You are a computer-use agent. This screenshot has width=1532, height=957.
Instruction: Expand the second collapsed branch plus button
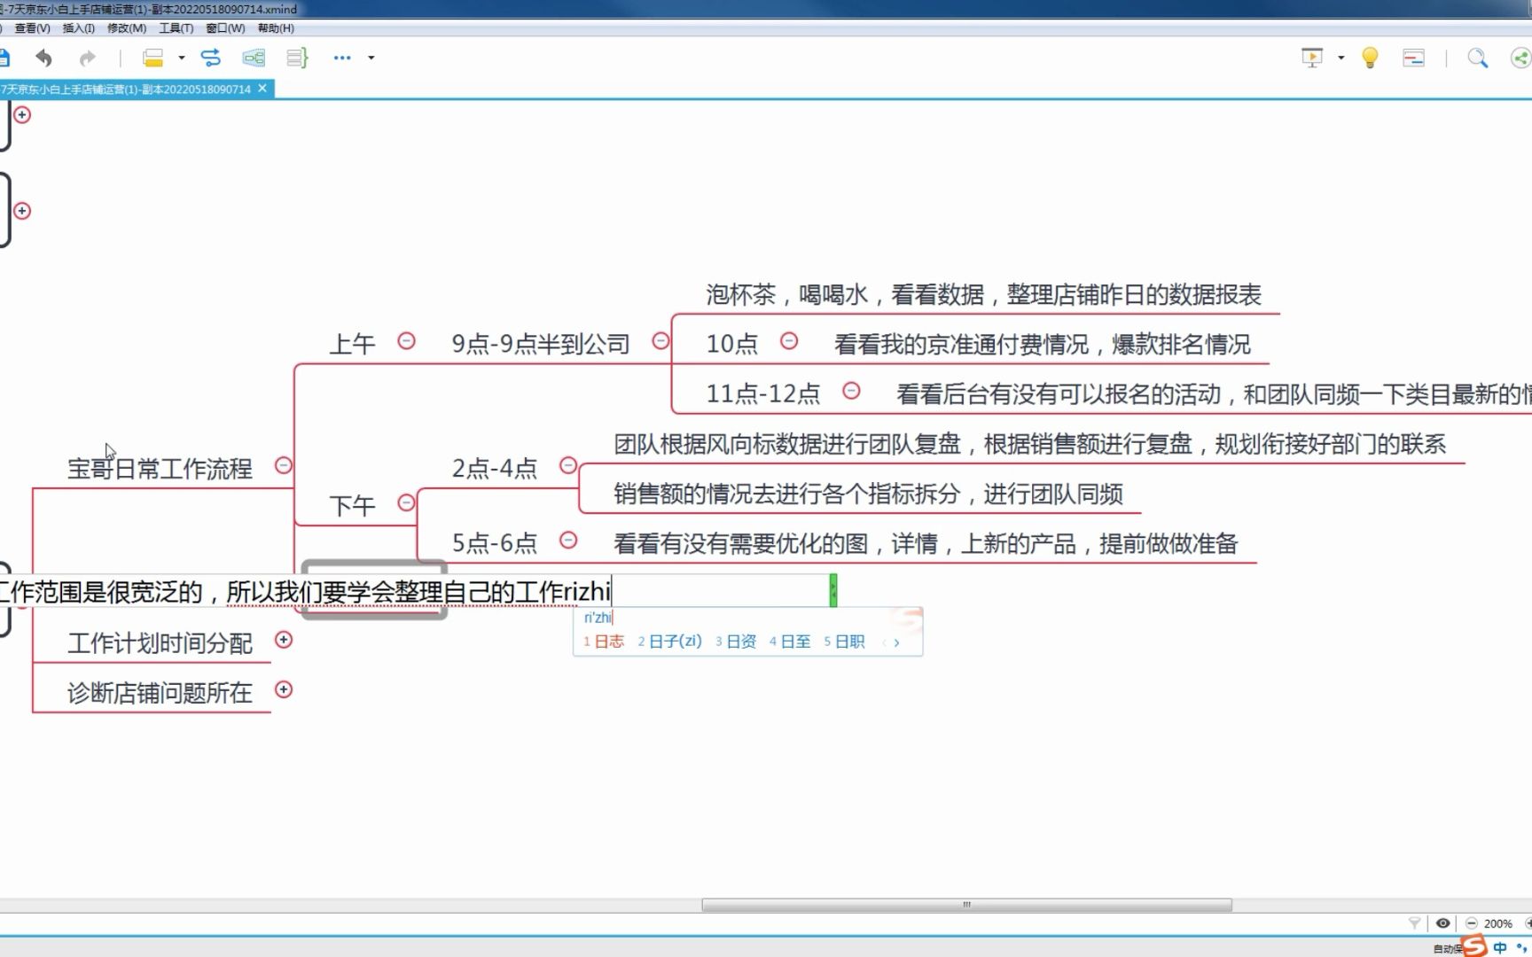pos(22,211)
